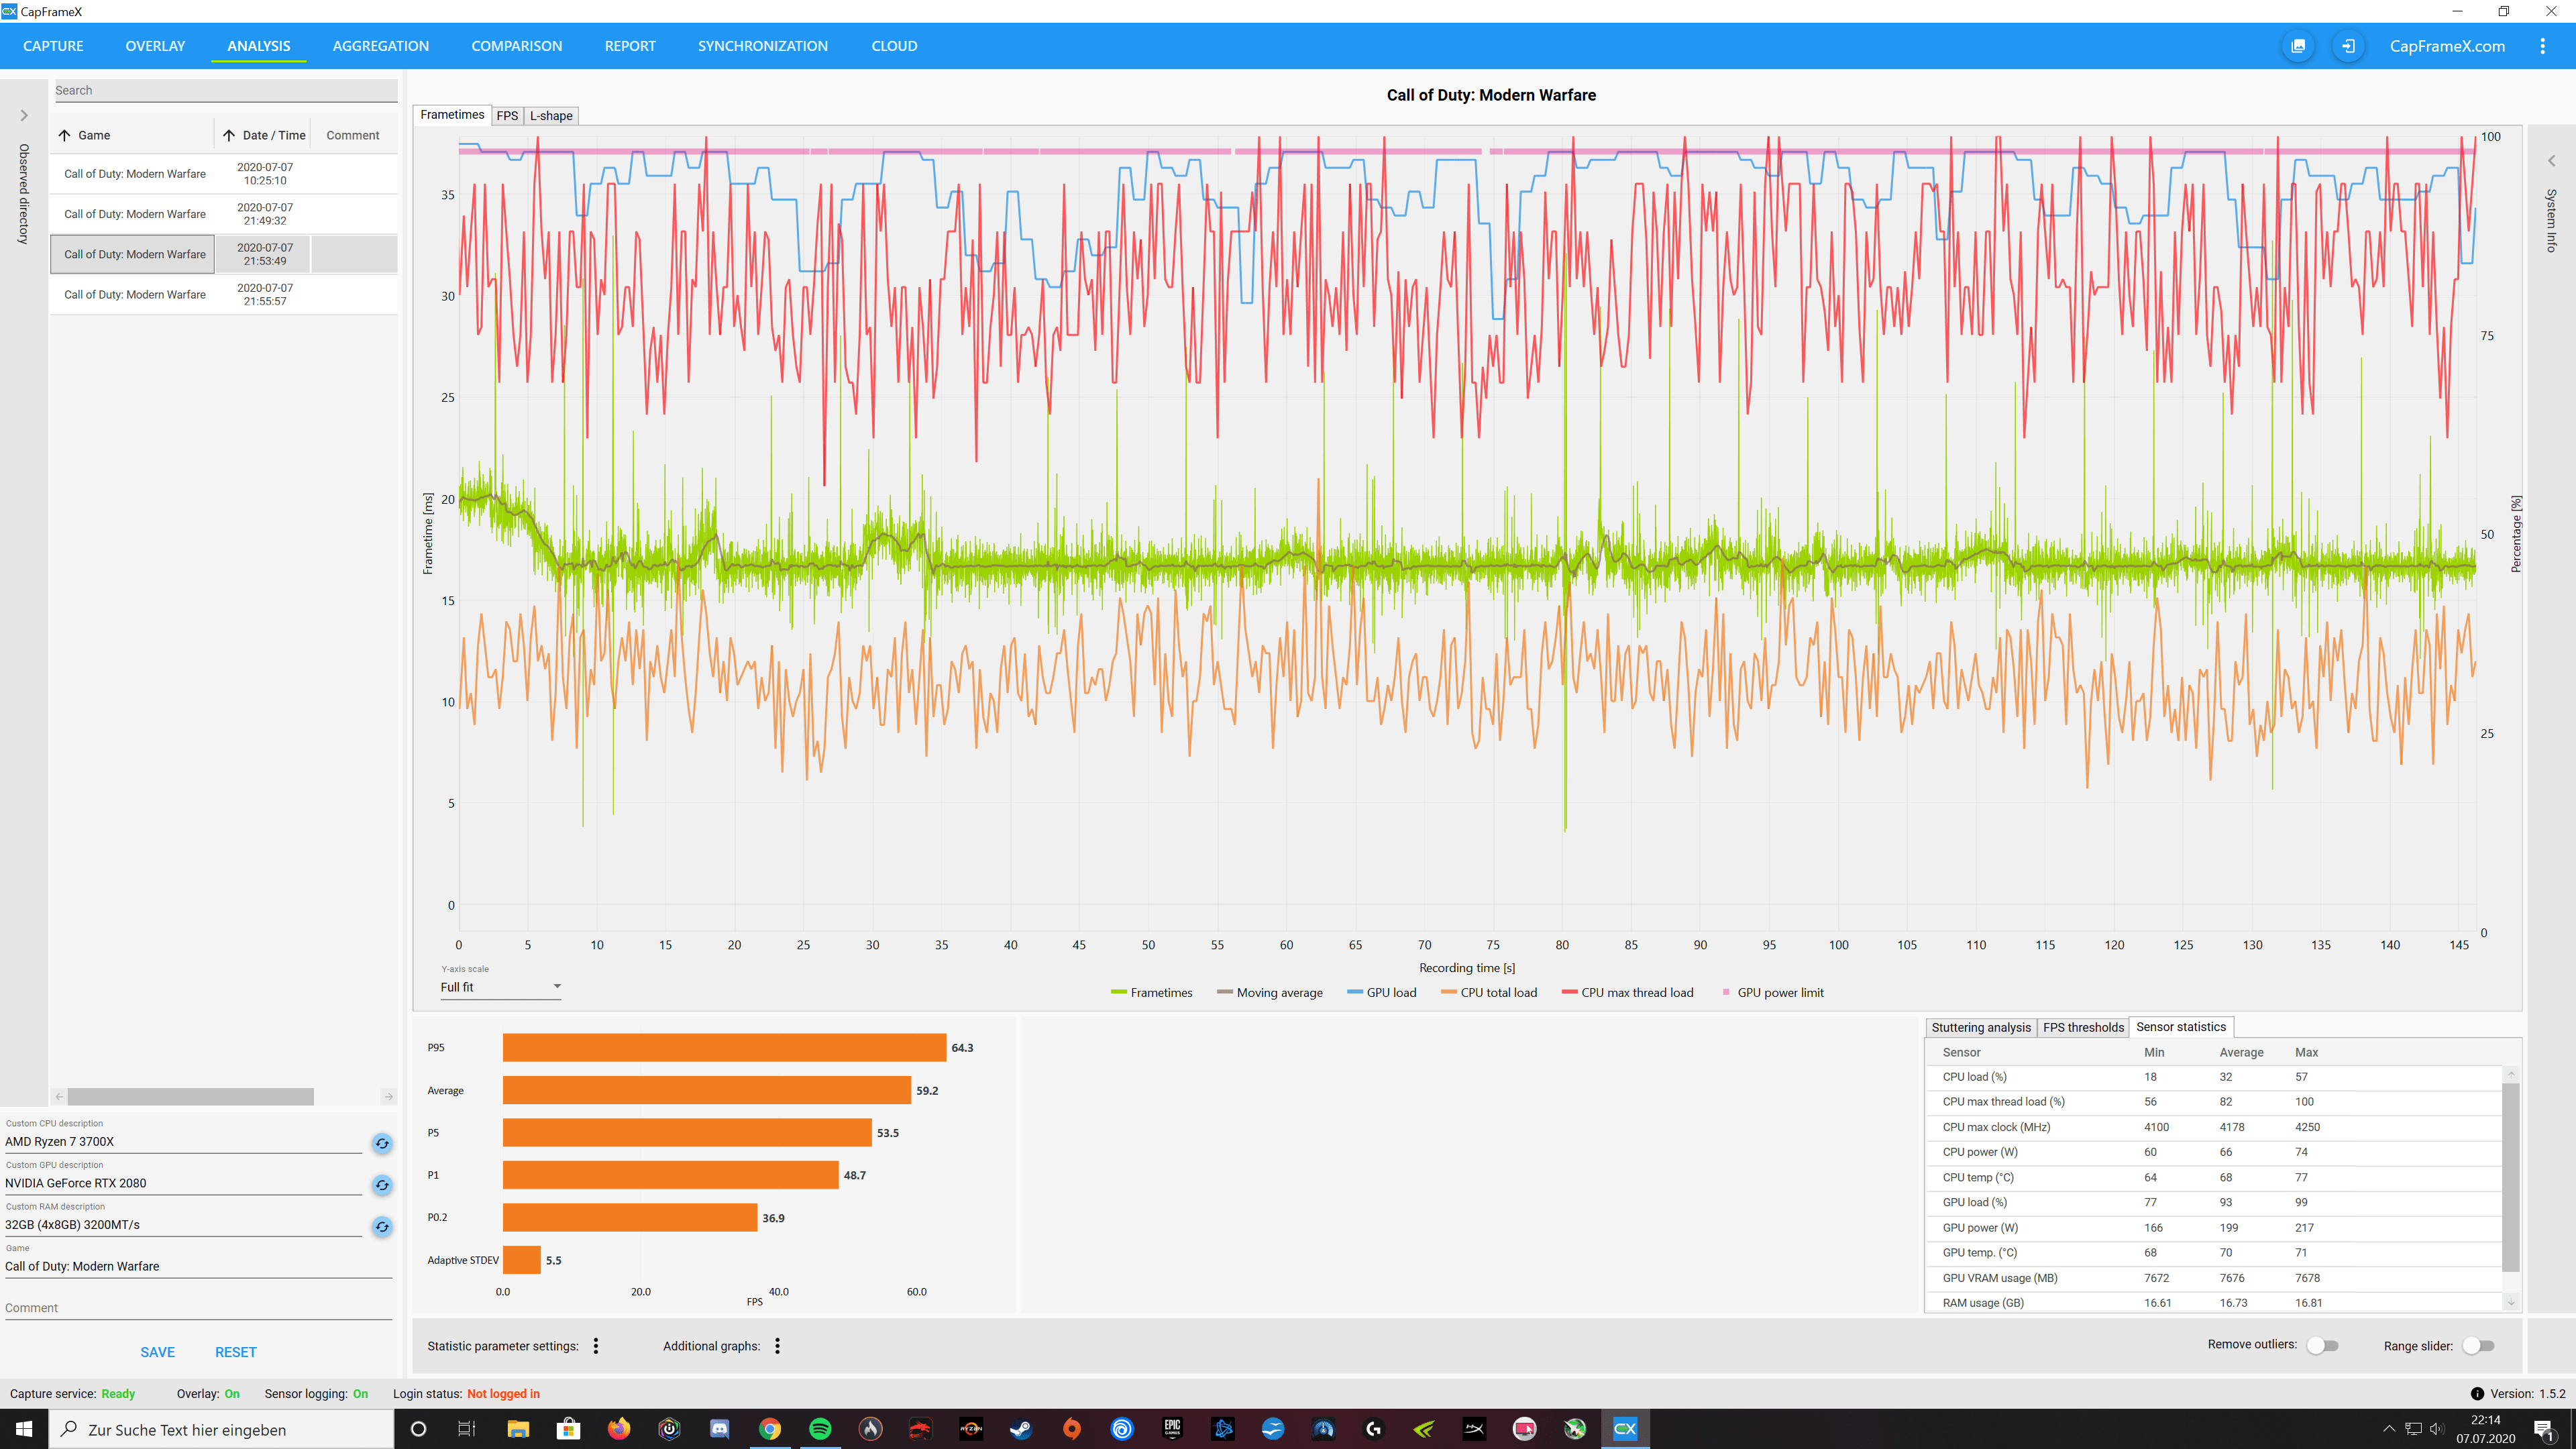The width and height of the screenshot is (2576, 1449).
Task: Open the Y-axis scale Full fit dropdown
Action: tap(500, 987)
